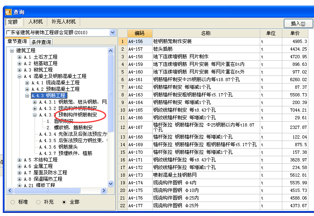Click the 名称 column header

point(206,33)
